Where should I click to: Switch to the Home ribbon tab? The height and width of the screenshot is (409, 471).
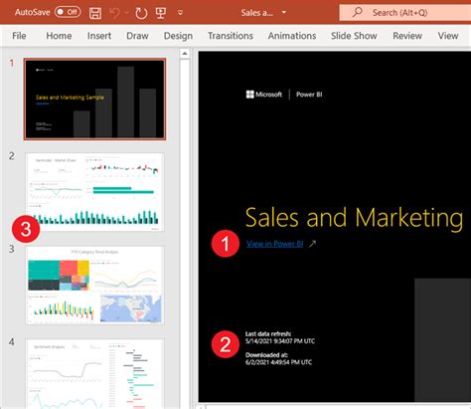[59, 36]
